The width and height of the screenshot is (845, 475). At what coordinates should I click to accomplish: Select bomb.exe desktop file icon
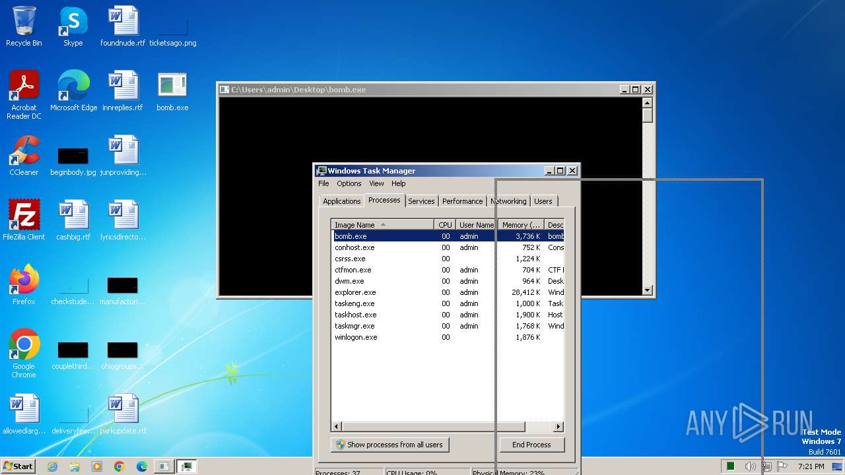[x=172, y=91]
